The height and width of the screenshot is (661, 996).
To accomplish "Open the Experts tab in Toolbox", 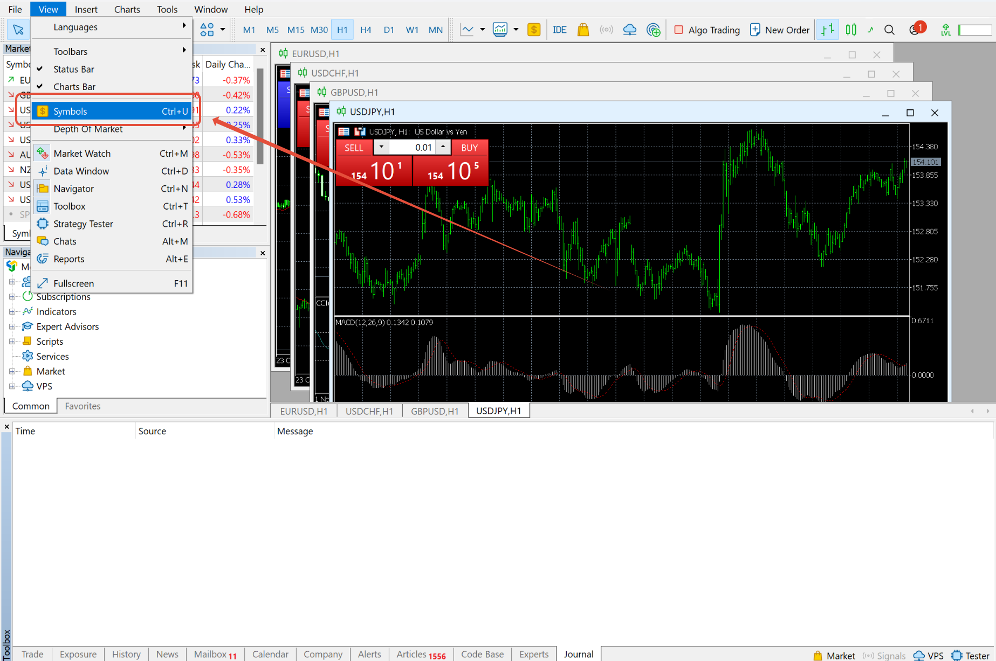I will tap(534, 654).
